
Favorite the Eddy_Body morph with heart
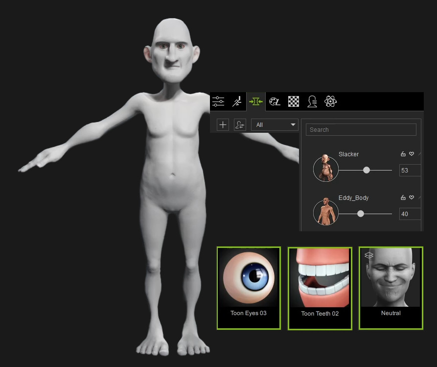[x=412, y=197]
